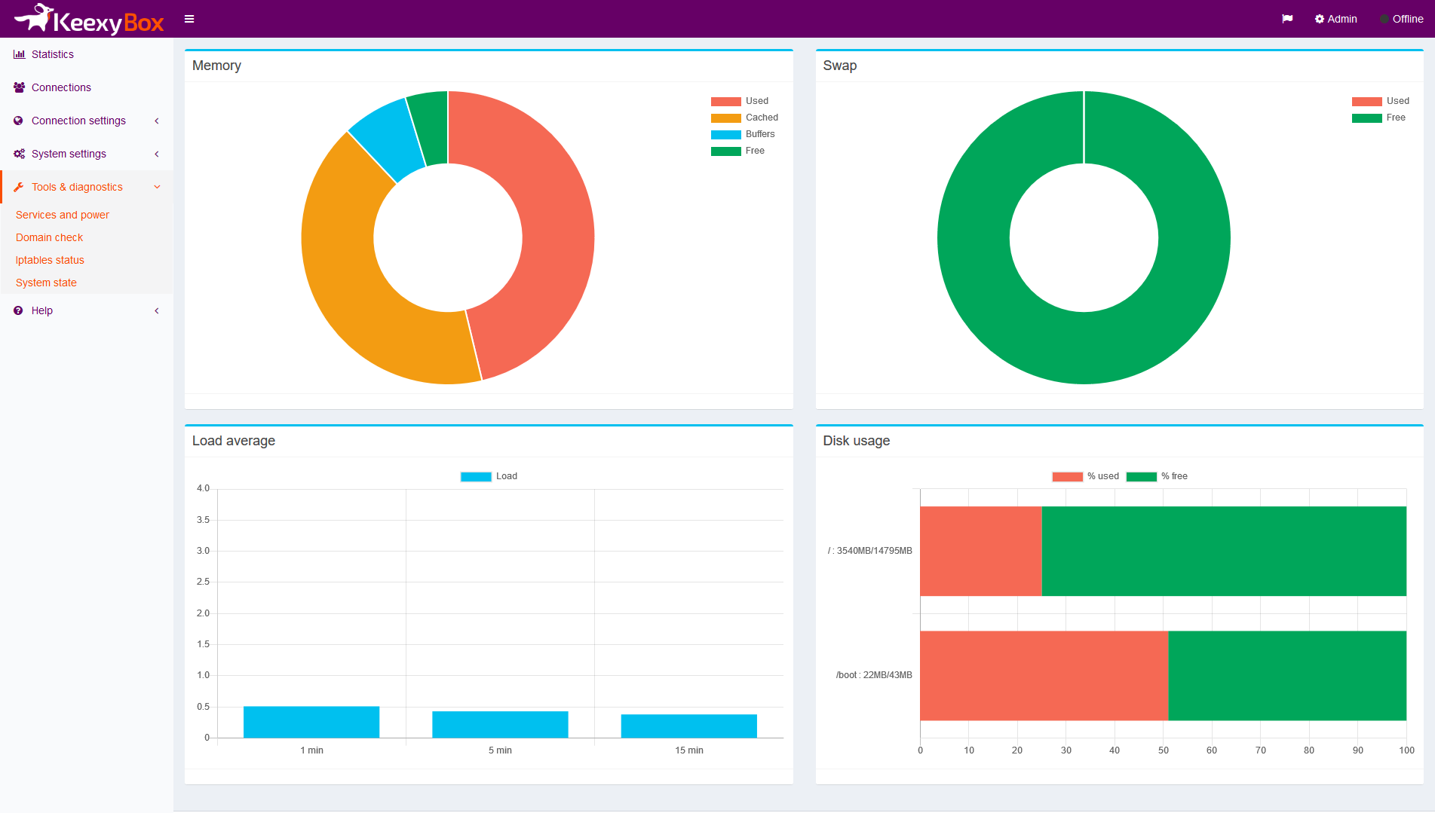Click the Admin gear icon
This screenshot has height=813, width=1435.
coord(1320,19)
